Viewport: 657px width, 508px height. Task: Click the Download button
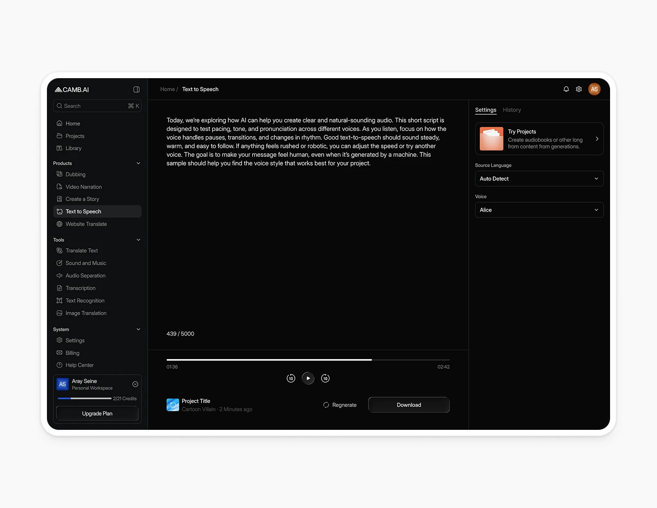(409, 404)
